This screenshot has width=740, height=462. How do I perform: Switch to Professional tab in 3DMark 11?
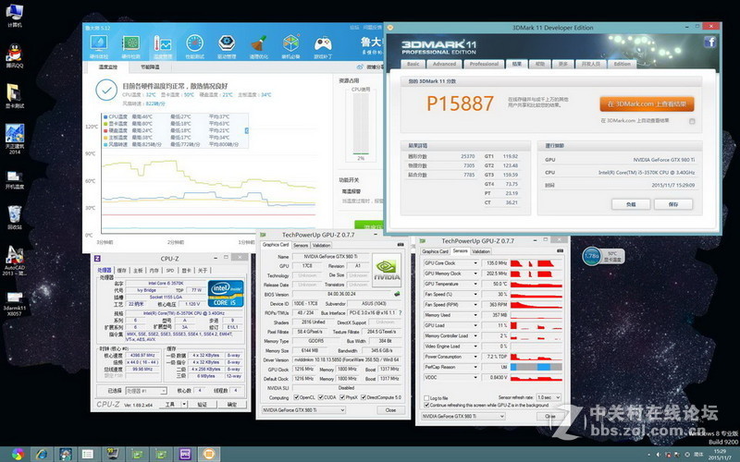[x=484, y=64]
